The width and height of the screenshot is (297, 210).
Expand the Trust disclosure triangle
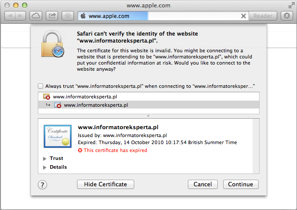[45, 159]
